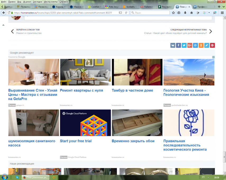The image size is (226, 180).
Task: Share the topic on VK
Action: point(173,45)
